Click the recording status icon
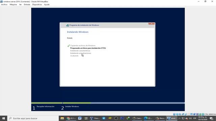 [x=194, y=114]
